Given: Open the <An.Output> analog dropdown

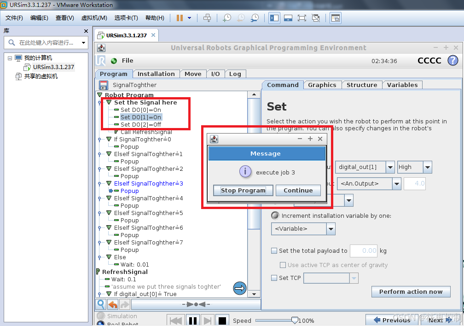Looking at the screenshot, I should click(x=396, y=184).
